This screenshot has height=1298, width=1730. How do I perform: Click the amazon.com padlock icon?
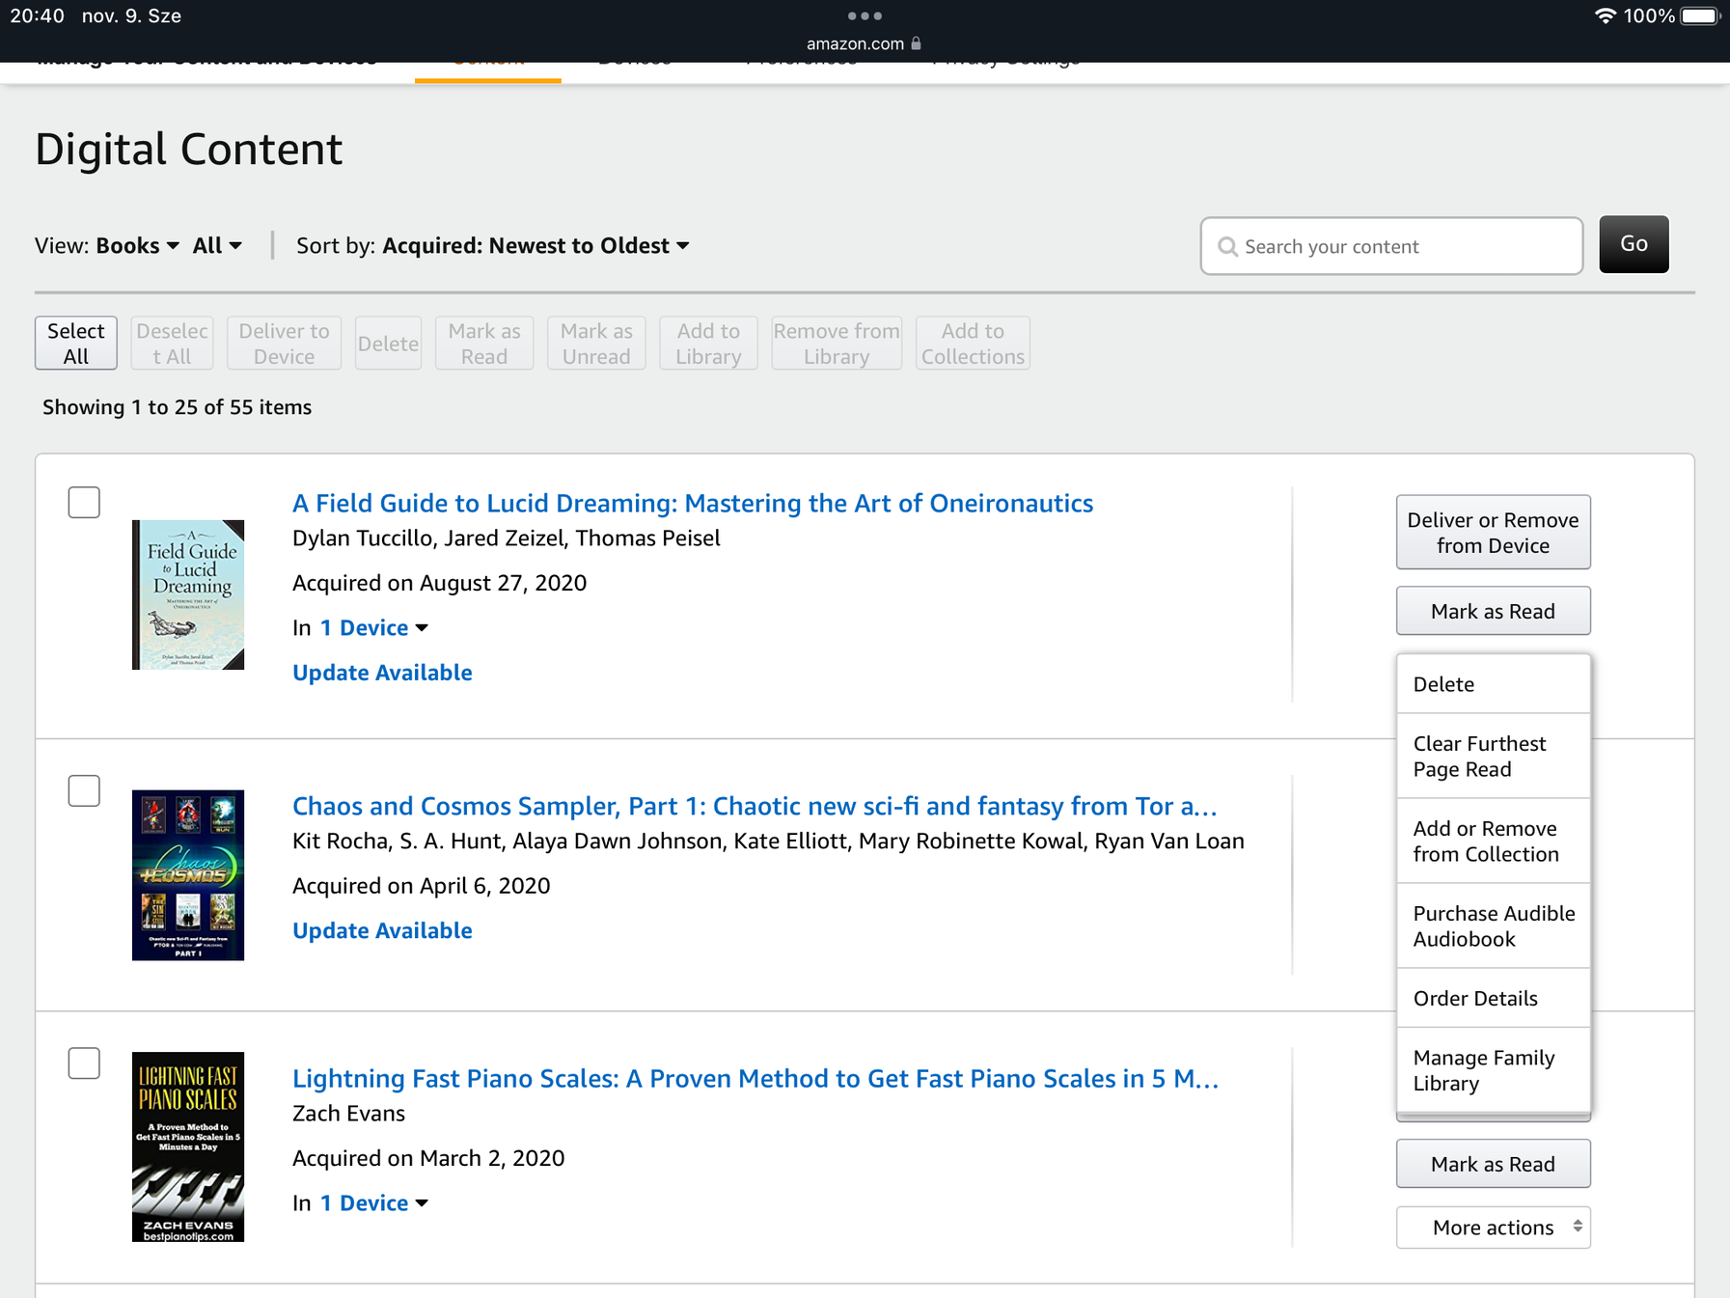click(x=917, y=43)
